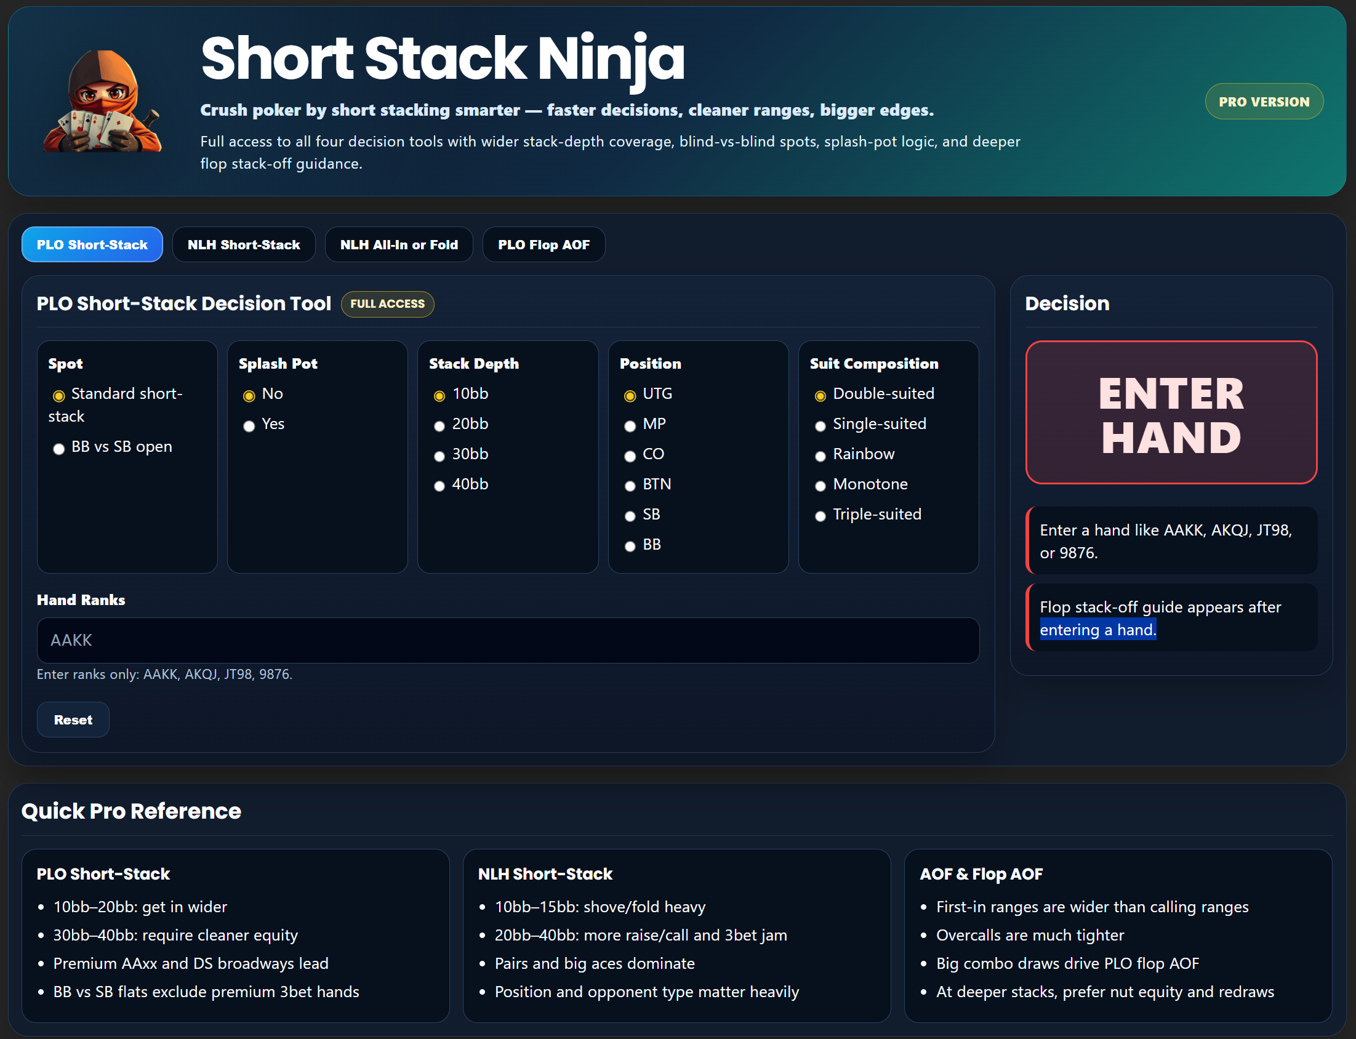Select CO position
This screenshot has height=1039, width=1356.
630,457
